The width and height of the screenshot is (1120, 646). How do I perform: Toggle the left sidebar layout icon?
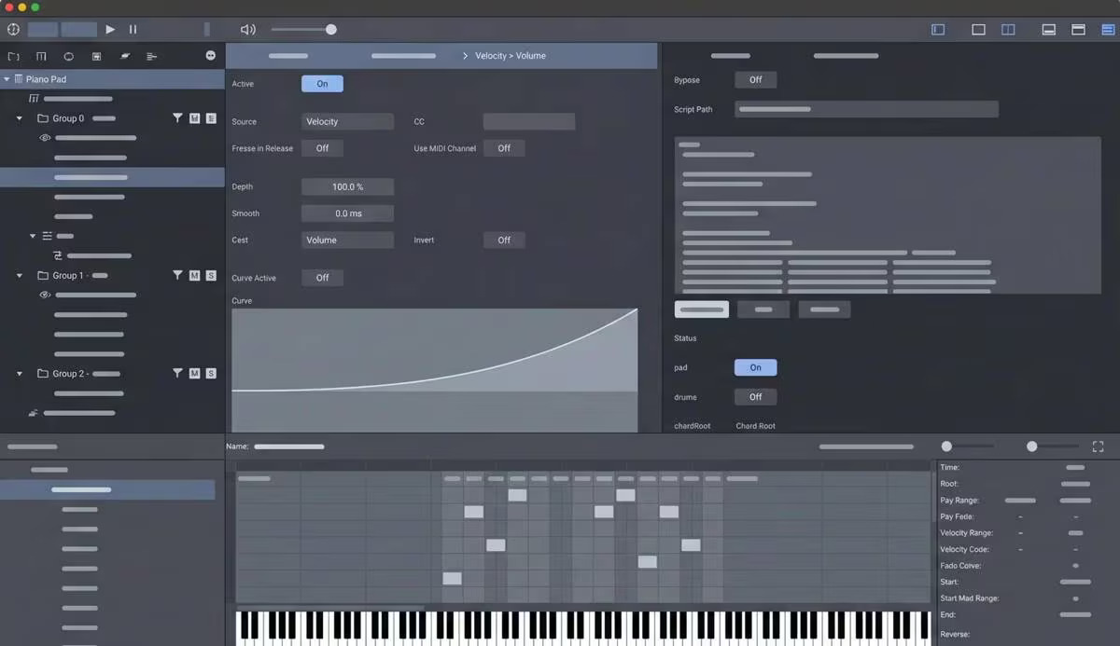[x=938, y=30]
